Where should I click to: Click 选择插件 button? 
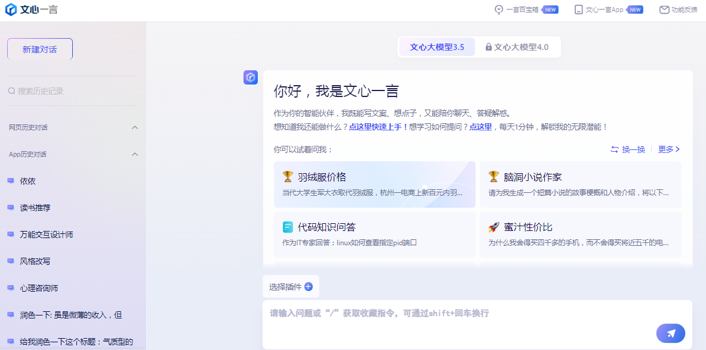click(x=291, y=287)
